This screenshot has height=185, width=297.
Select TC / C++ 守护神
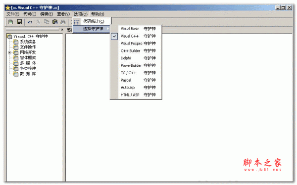tap(136, 73)
